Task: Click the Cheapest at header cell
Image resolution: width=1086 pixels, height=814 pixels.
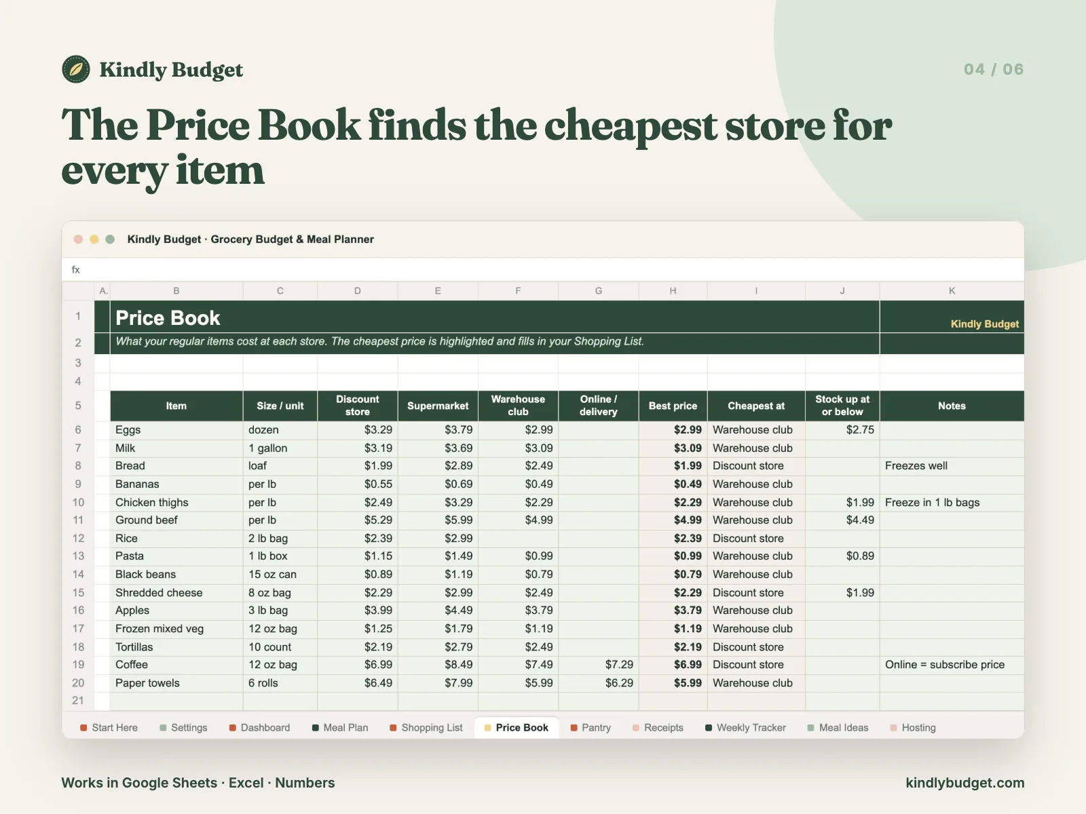Action: (756, 406)
